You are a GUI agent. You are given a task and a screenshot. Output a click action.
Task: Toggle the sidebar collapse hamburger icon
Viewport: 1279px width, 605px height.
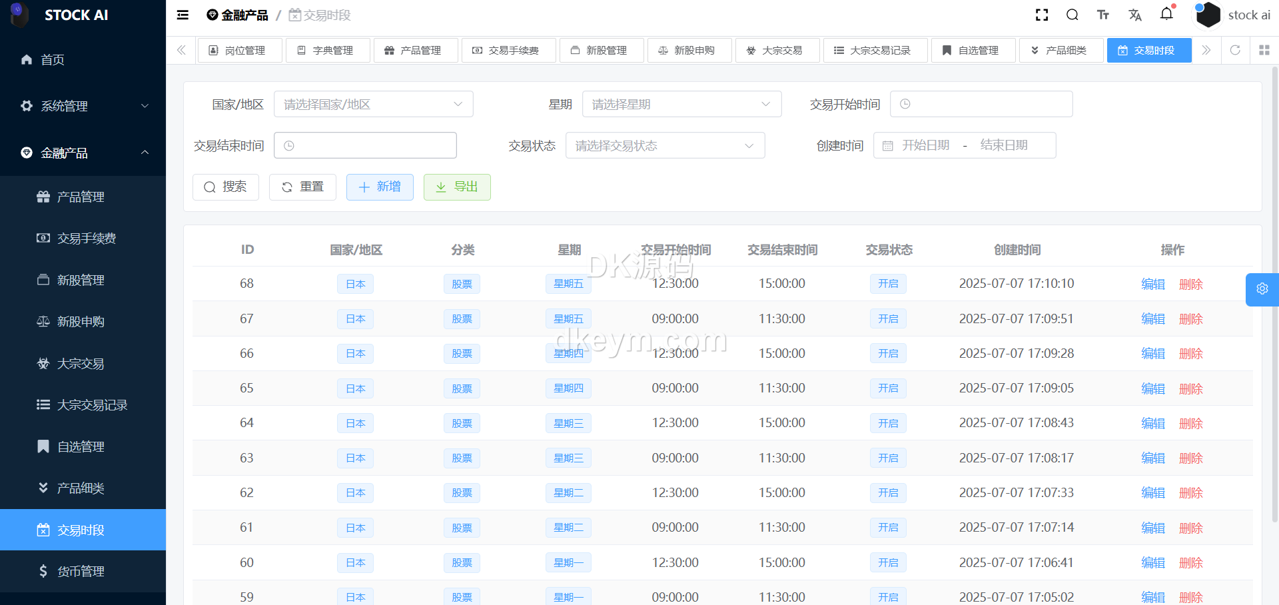[183, 15]
